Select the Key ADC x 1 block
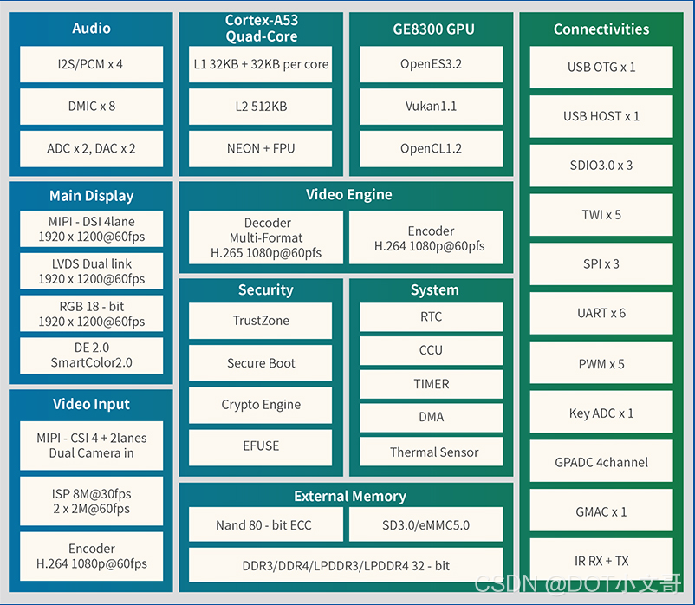The width and height of the screenshot is (695, 605). tap(601, 412)
